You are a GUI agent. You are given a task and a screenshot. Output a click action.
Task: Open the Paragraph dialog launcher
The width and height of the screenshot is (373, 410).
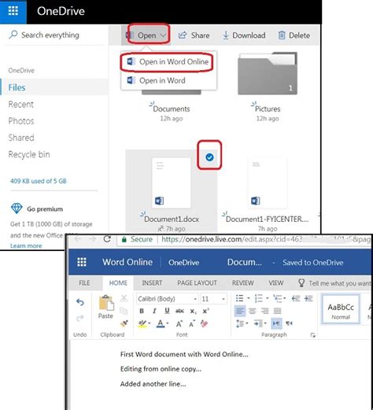(312, 335)
